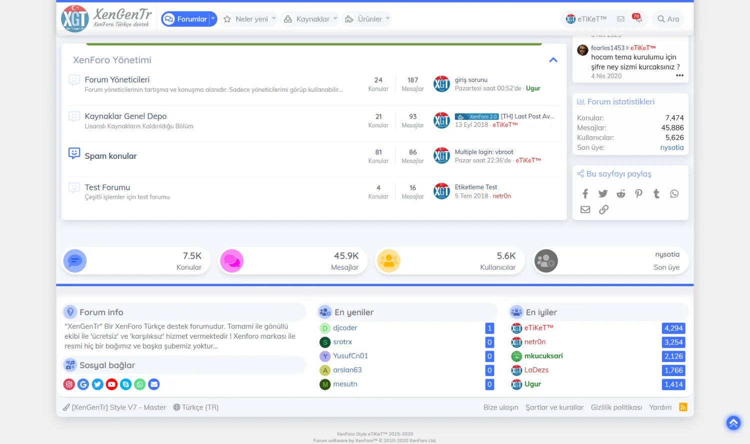Open WhatsApp social link in footer
Screen dimensions: 750x444
click(140, 384)
